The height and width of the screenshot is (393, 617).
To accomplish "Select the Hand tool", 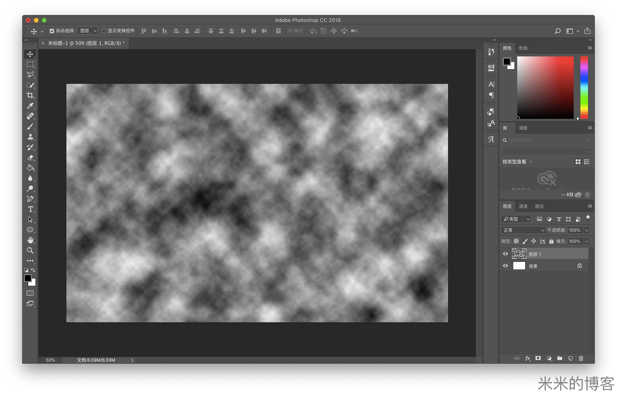I will [x=30, y=240].
